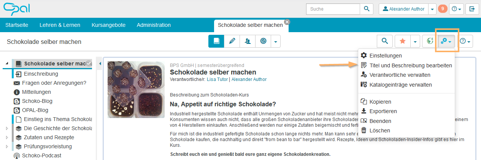Open OPAL-Blog in the course tree
Screen dimensions: 481x160
tap(35, 110)
